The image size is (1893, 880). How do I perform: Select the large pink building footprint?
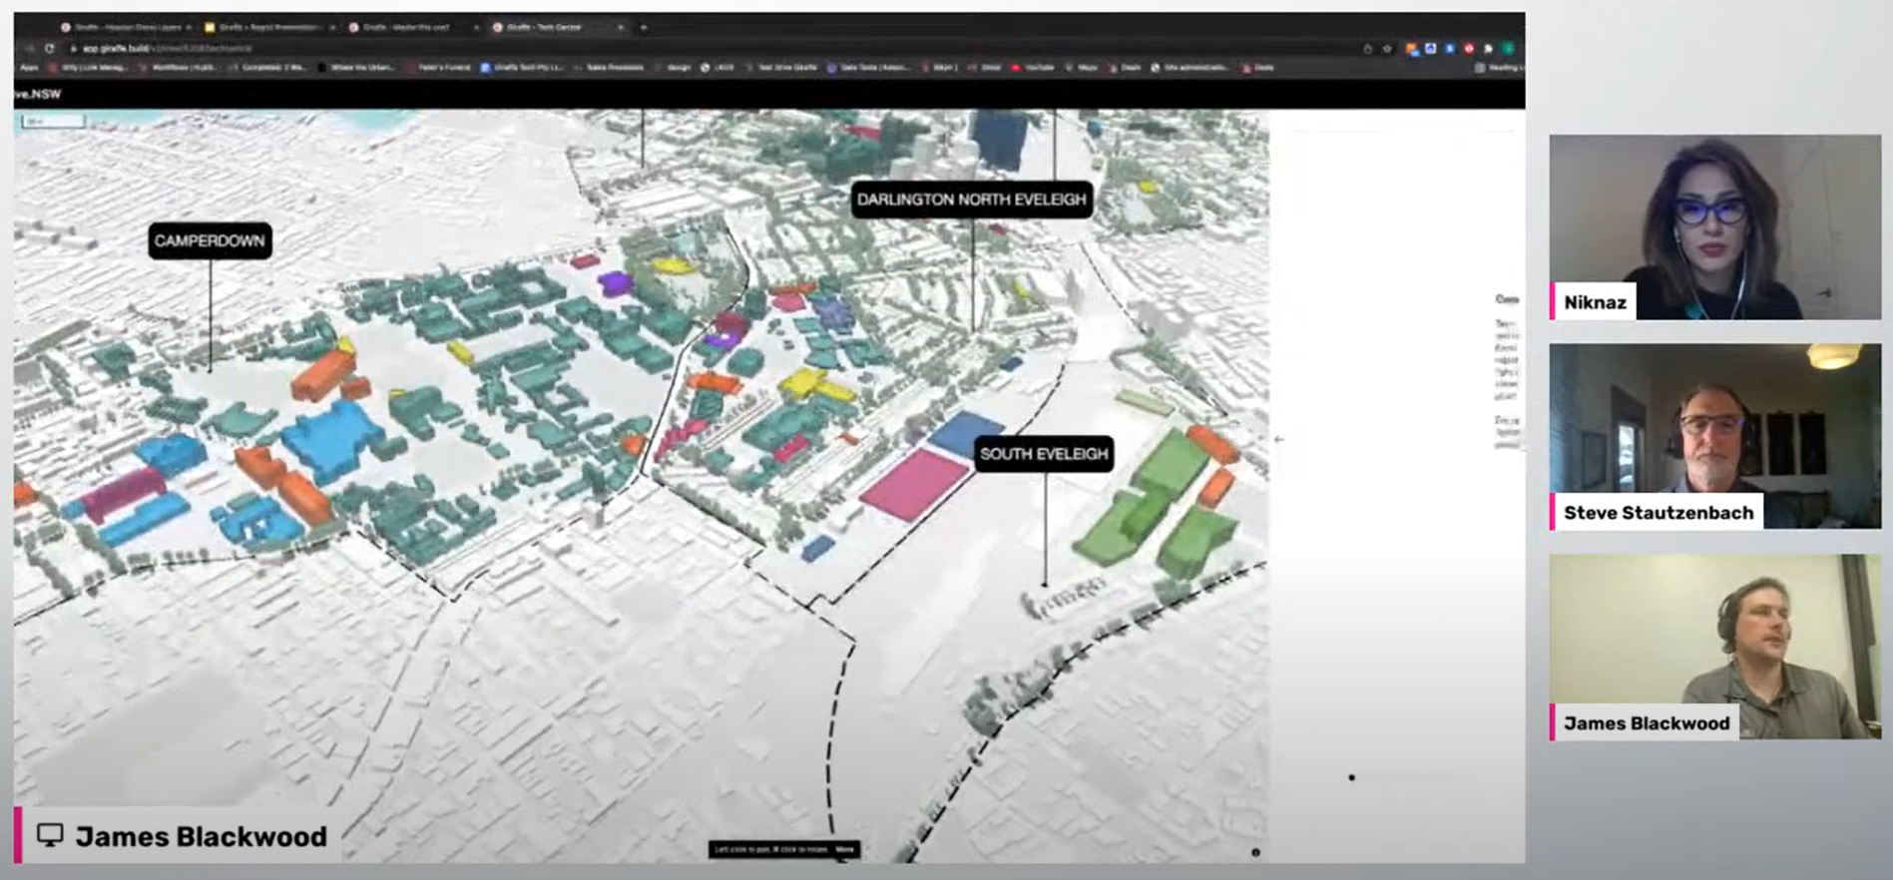(912, 483)
